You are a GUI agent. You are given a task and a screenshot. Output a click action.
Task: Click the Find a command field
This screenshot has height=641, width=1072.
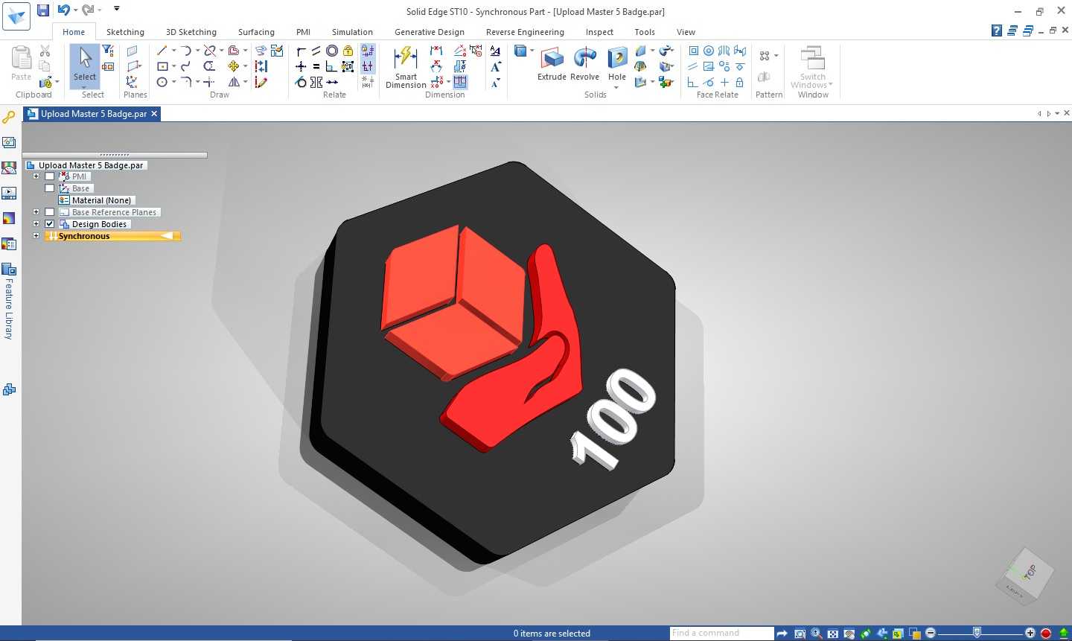721,634
